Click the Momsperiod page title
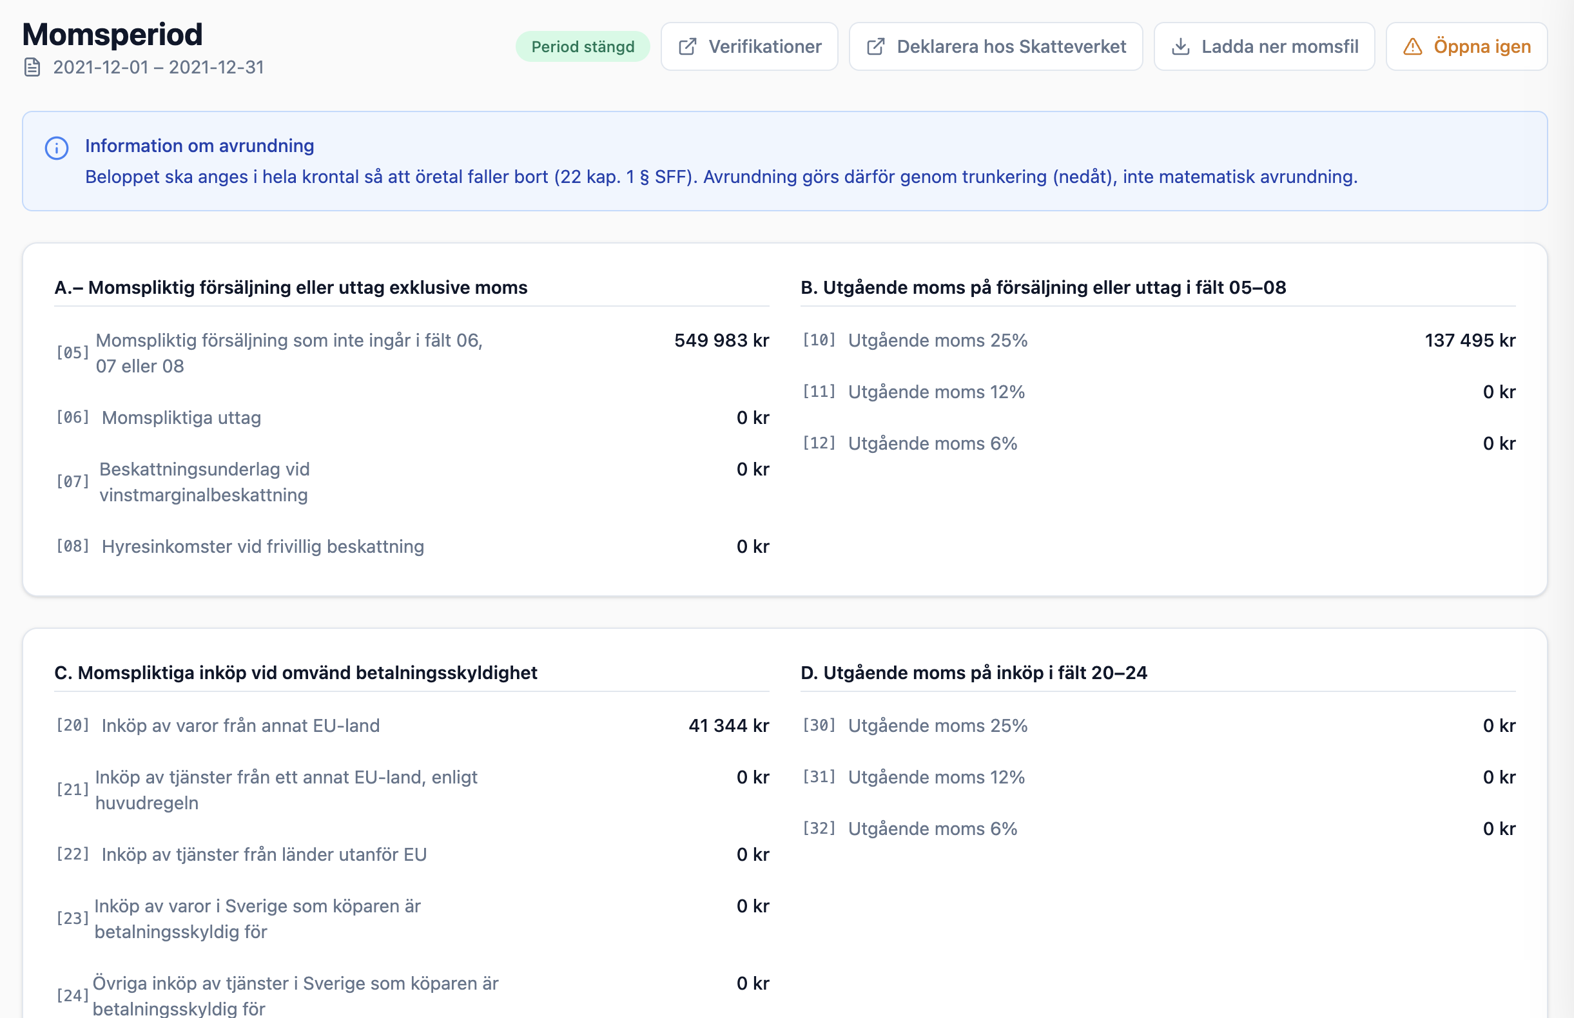 pos(112,34)
